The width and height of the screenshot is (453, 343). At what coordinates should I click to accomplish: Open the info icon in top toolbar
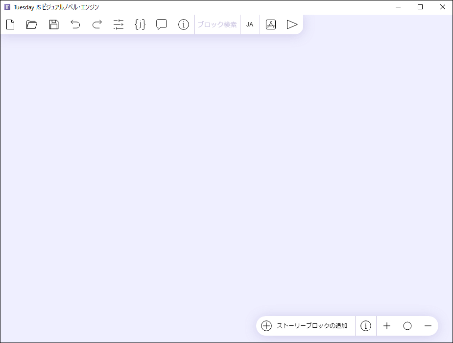click(x=183, y=24)
